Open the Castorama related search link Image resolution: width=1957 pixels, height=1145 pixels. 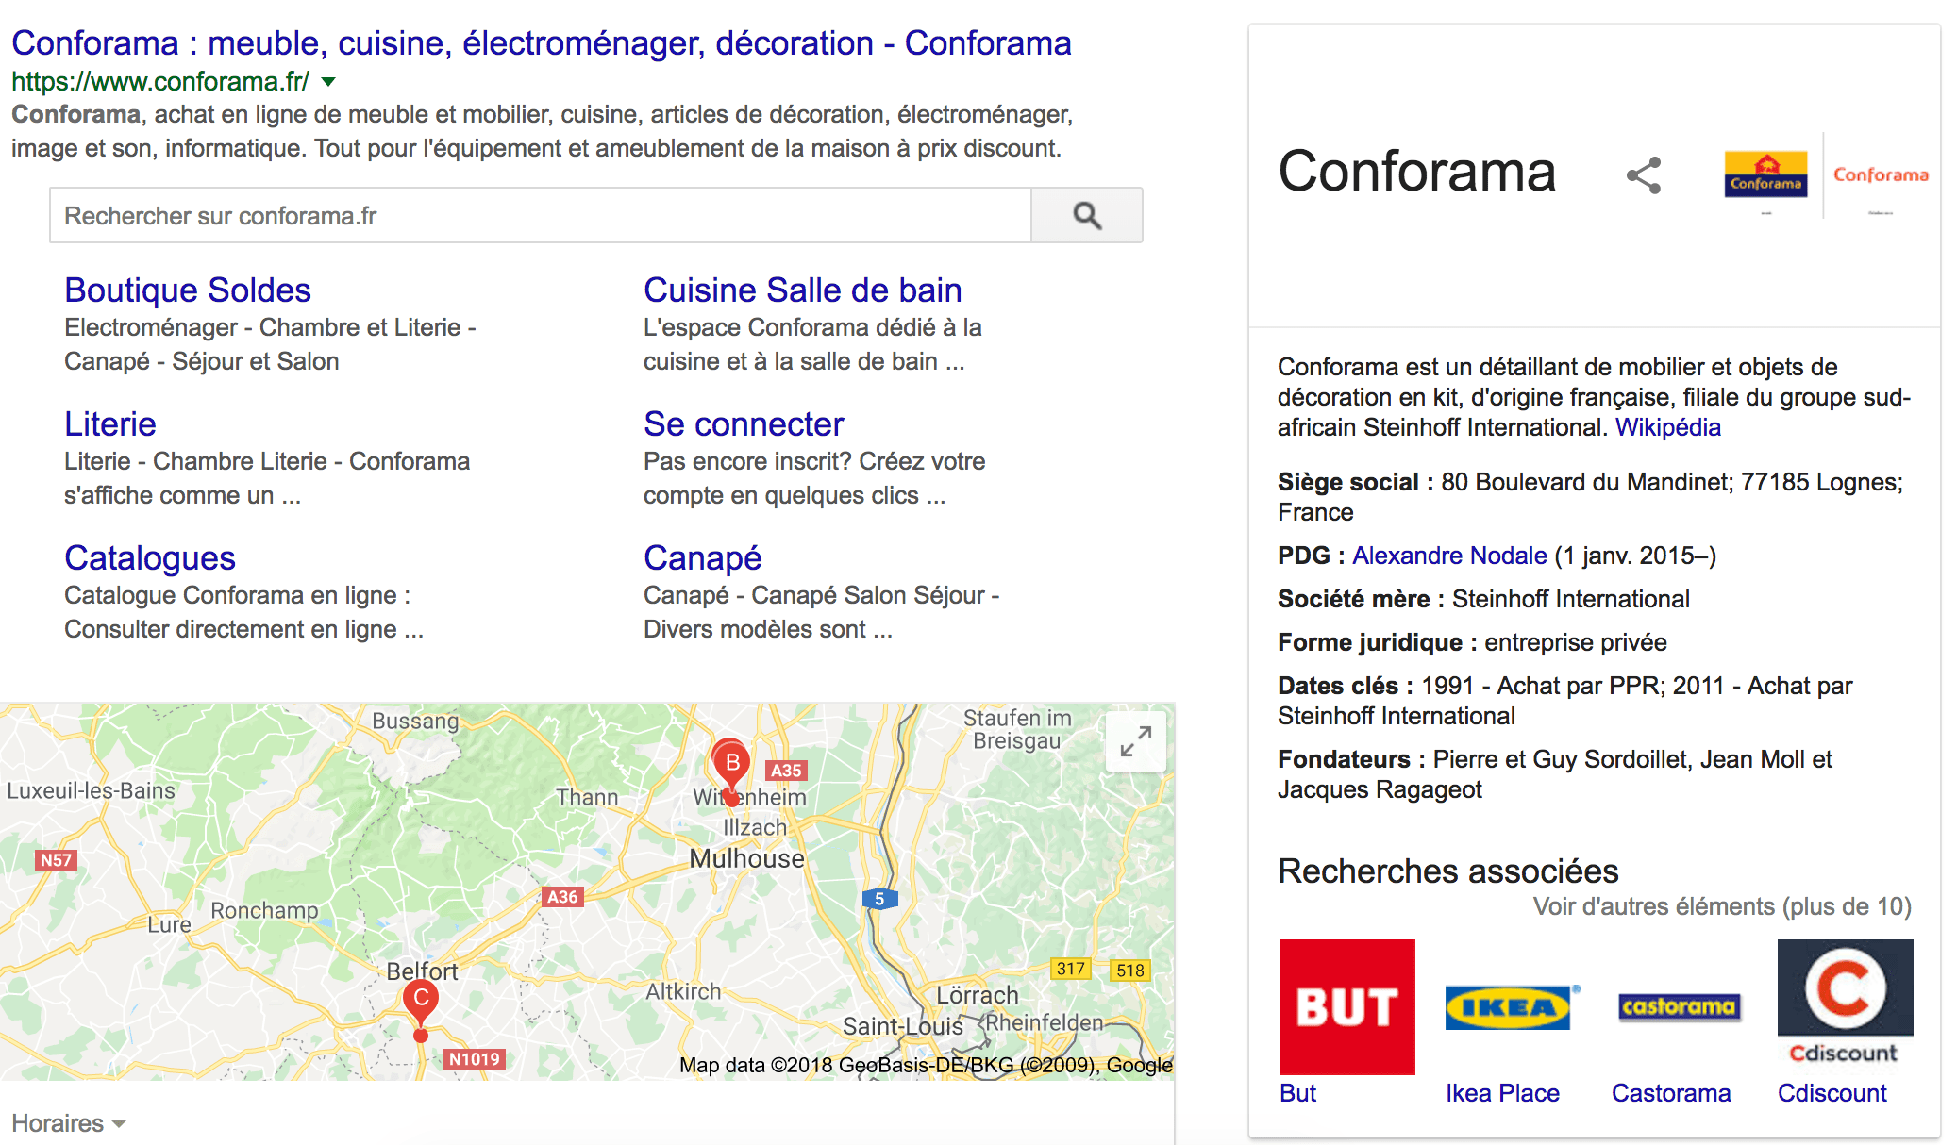[x=1670, y=1093]
